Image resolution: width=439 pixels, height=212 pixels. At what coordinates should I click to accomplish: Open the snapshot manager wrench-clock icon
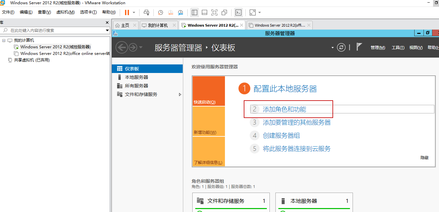[180, 12]
